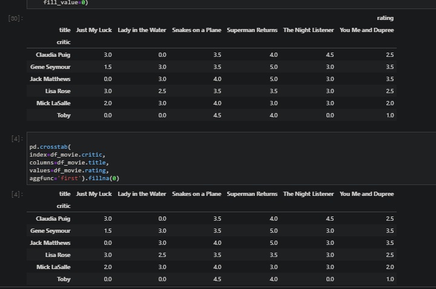Click 'critic' index label in crosstab output table
The image size is (436, 289).
64,206
